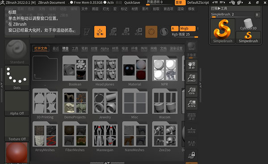
Task: Expand the bottom tray divider arrows
Action: (107, 163)
